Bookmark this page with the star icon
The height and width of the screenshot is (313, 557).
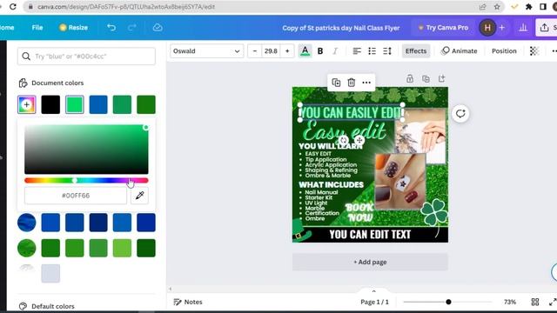coord(497,7)
